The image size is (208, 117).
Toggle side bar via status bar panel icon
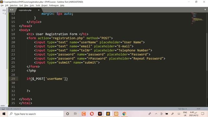tap(3, 109)
